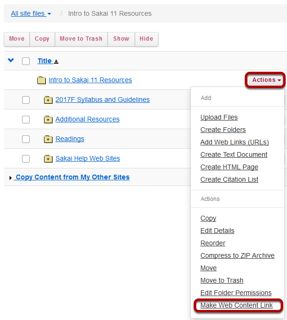Check the box for Additional Resources

26,120
